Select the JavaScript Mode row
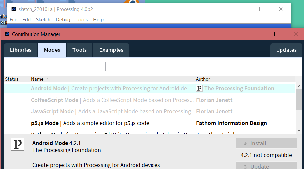The height and width of the screenshot is (169, 304). pos(150,112)
